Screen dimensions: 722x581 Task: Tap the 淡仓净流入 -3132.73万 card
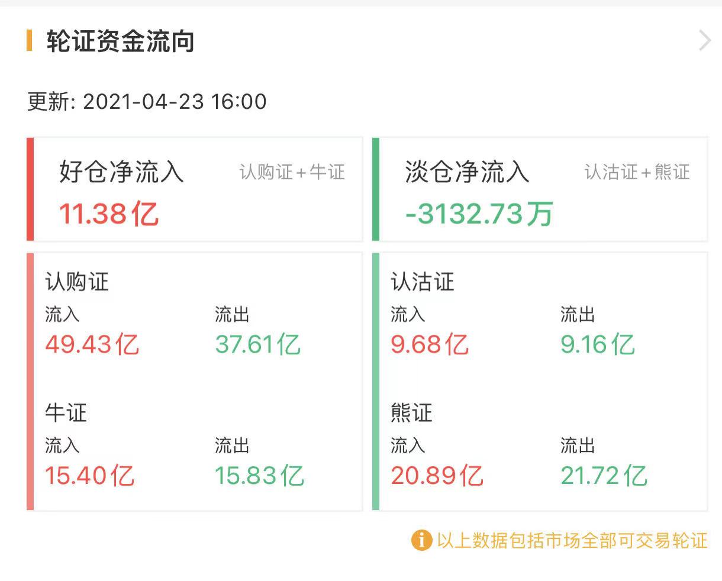541,189
